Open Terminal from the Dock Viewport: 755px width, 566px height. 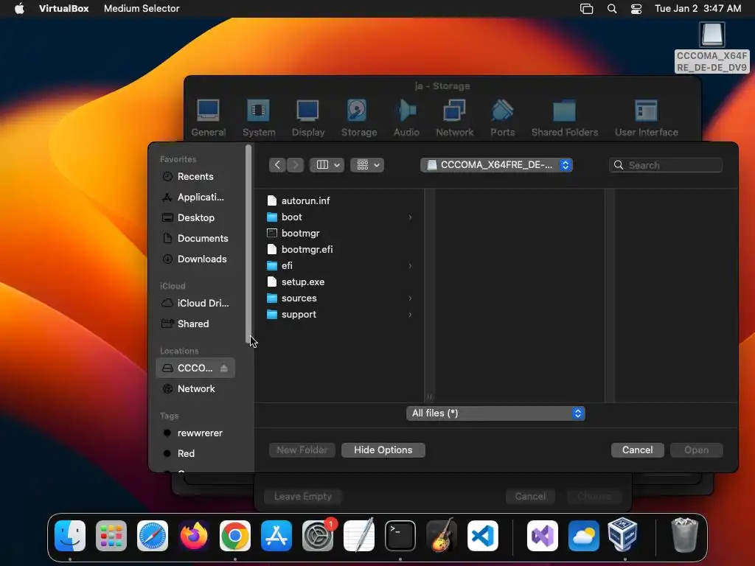pos(400,535)
